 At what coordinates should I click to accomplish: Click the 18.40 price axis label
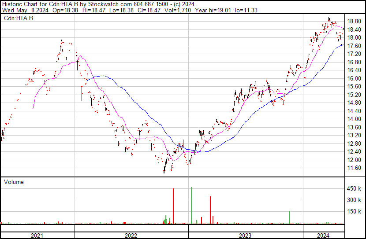354,29
